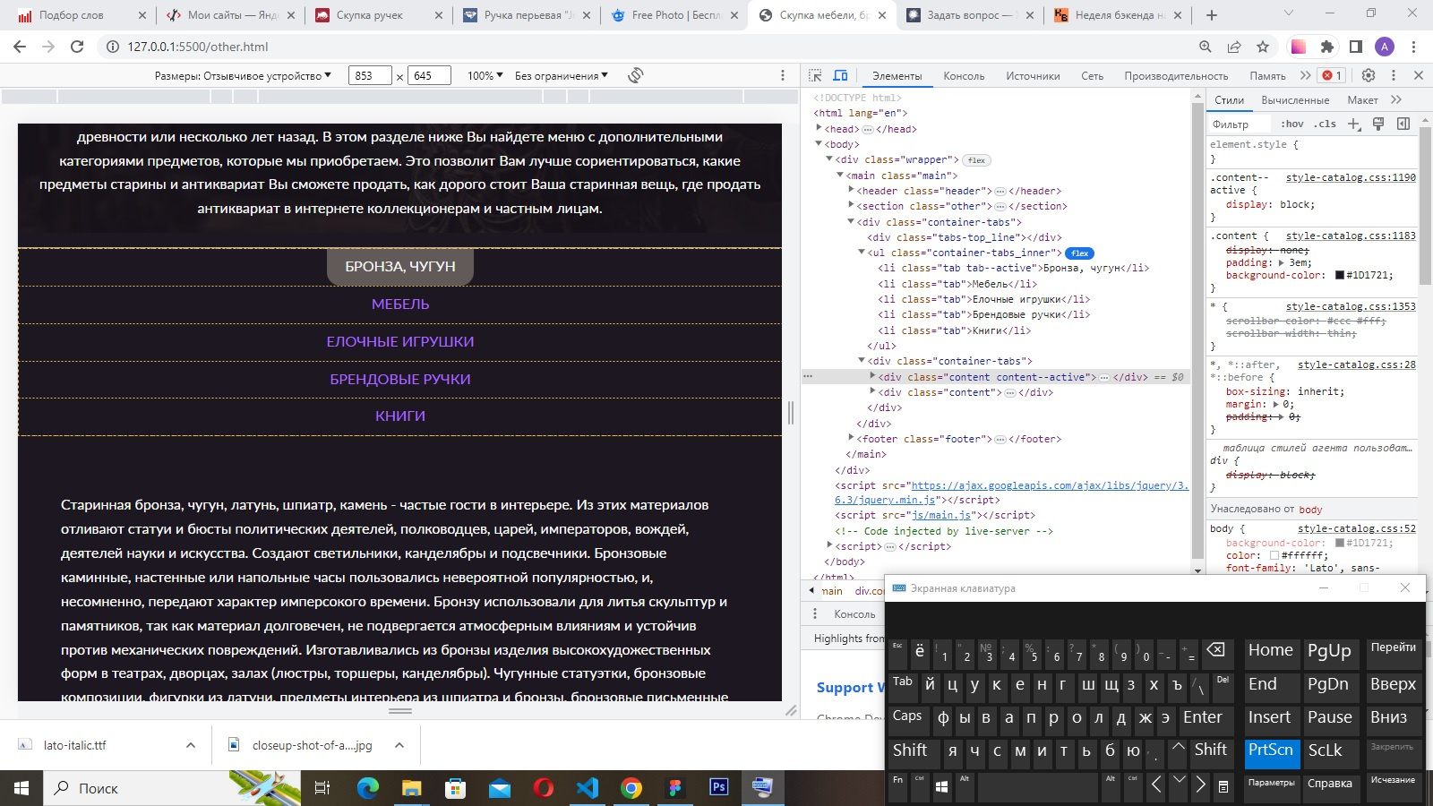Open the 100% zoom dropdown
This screenshot has height=806, width=1433.
[485, 76]
